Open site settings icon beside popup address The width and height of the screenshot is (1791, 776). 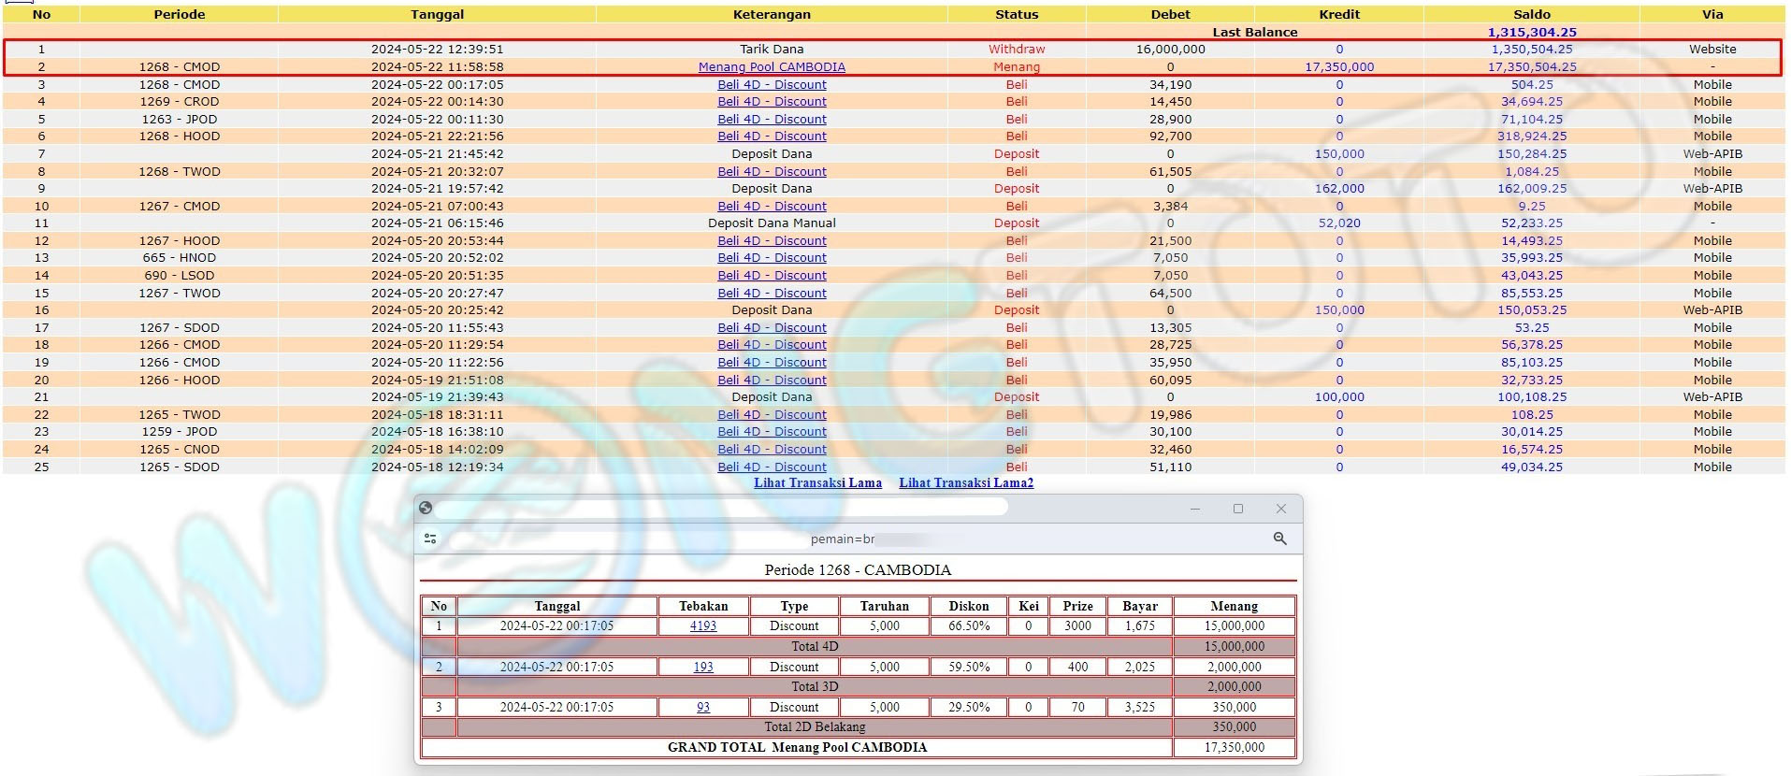430,539
